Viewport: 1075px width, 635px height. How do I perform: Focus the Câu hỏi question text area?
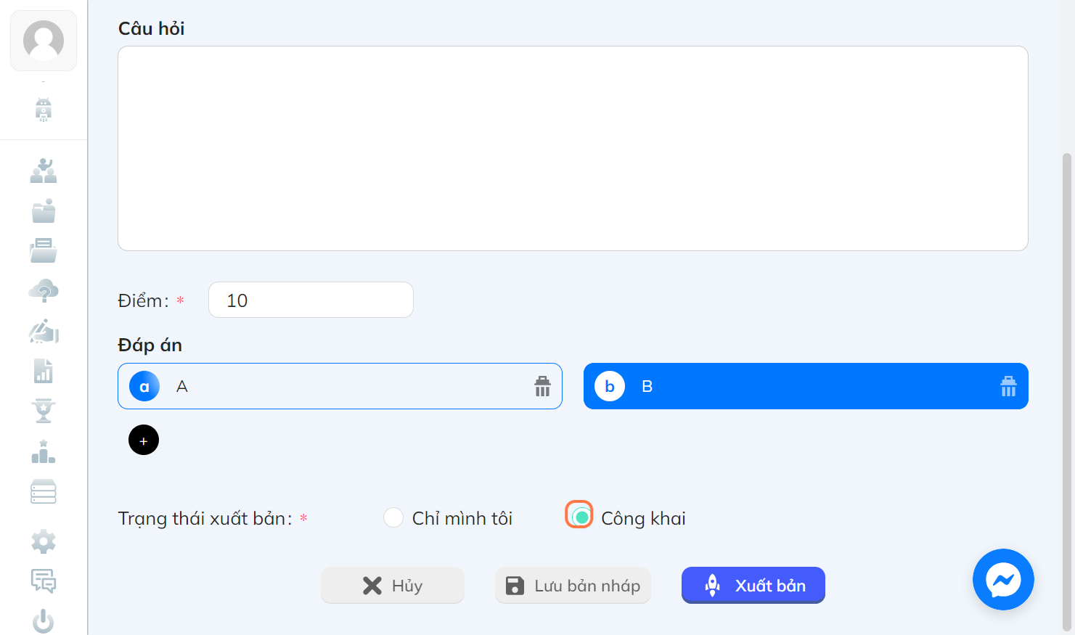tap(573, 149)
